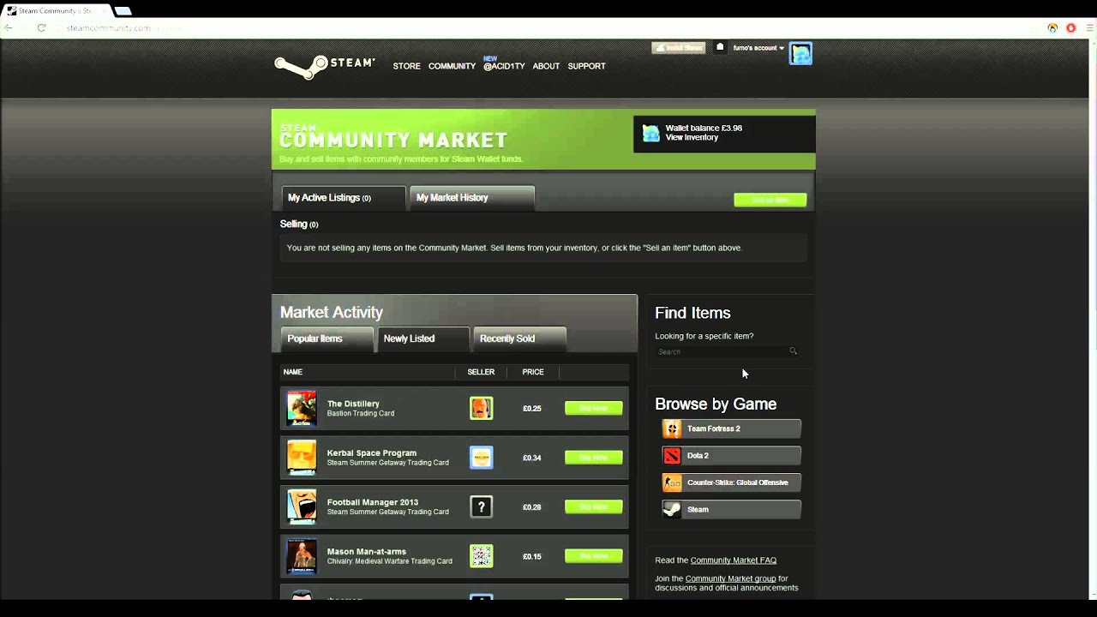Click the seller avatar for The Distillery
Image resolution: width=1097 pixels, height=617 pixels.
[x=482, y=408]
